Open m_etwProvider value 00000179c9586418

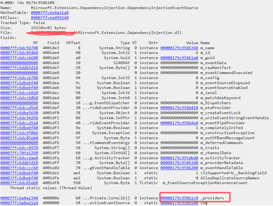(x=179, y=108)
